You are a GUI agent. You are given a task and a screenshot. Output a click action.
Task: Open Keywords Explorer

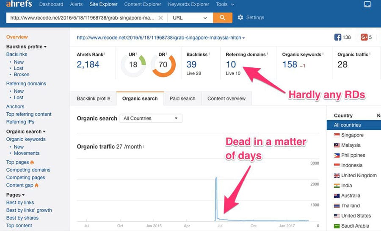[188, 4]
